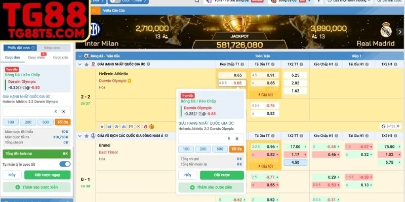The image size is (405, 202).
Task: Click the 100 quick stake in left slip
Action: click(x=11, y=122)
